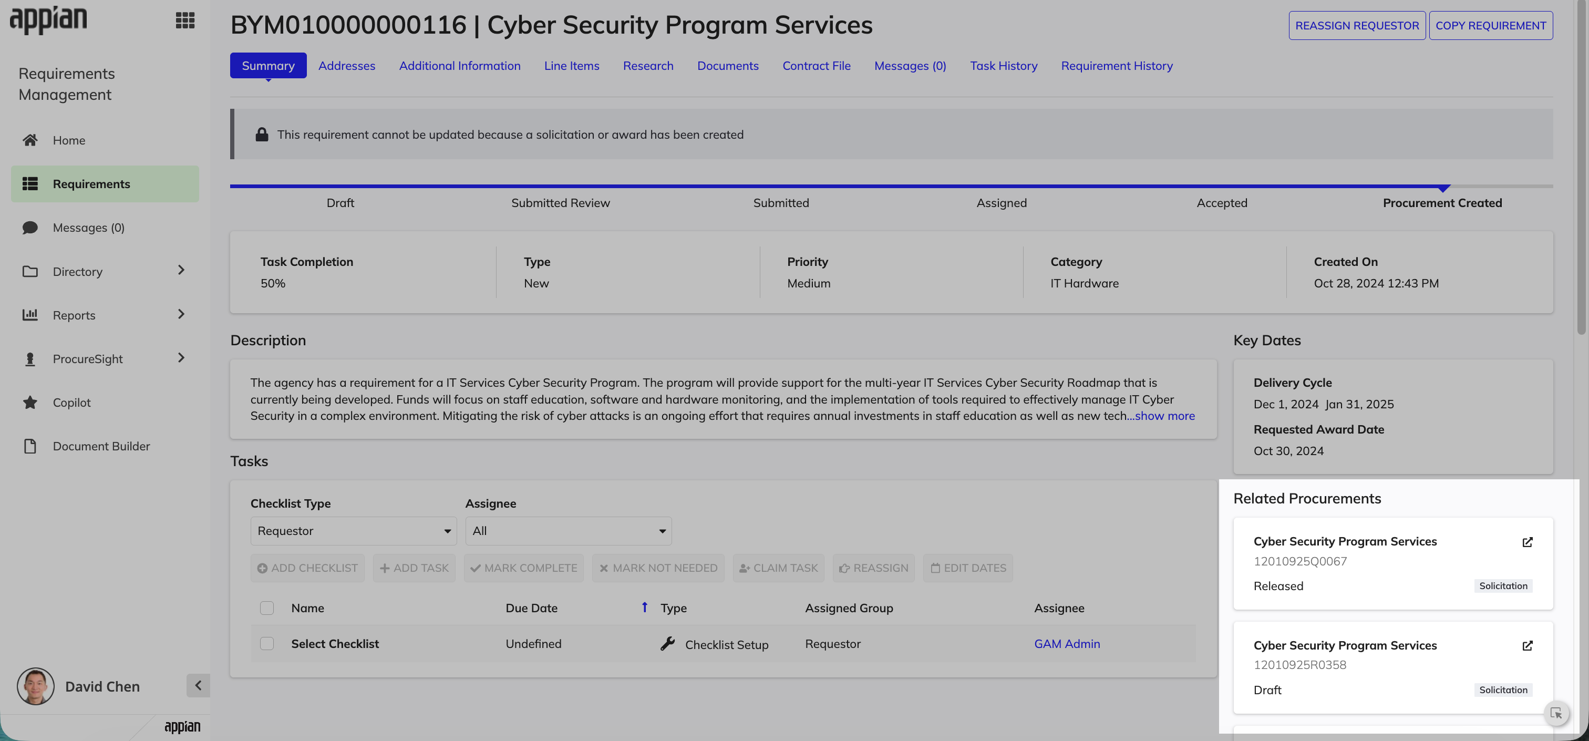Click the page vertical scrollbar
Viewport: 1589px width, 741px height.
(x=1583, y=167)
